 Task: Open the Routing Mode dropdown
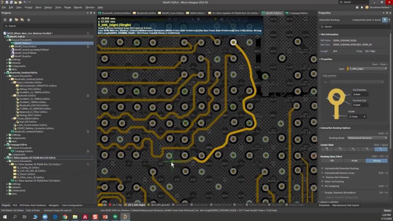click(x=368, y=138)
